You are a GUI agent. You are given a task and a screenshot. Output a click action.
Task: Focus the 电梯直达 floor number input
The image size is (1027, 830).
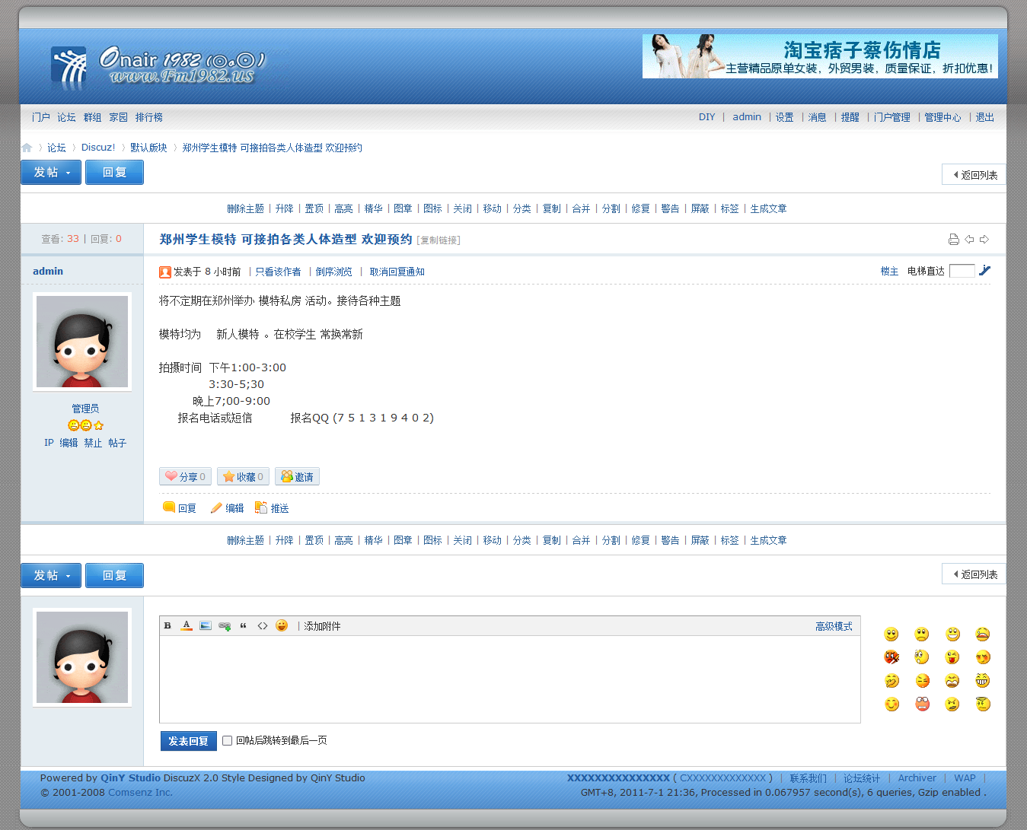click(x=962, y=271)
